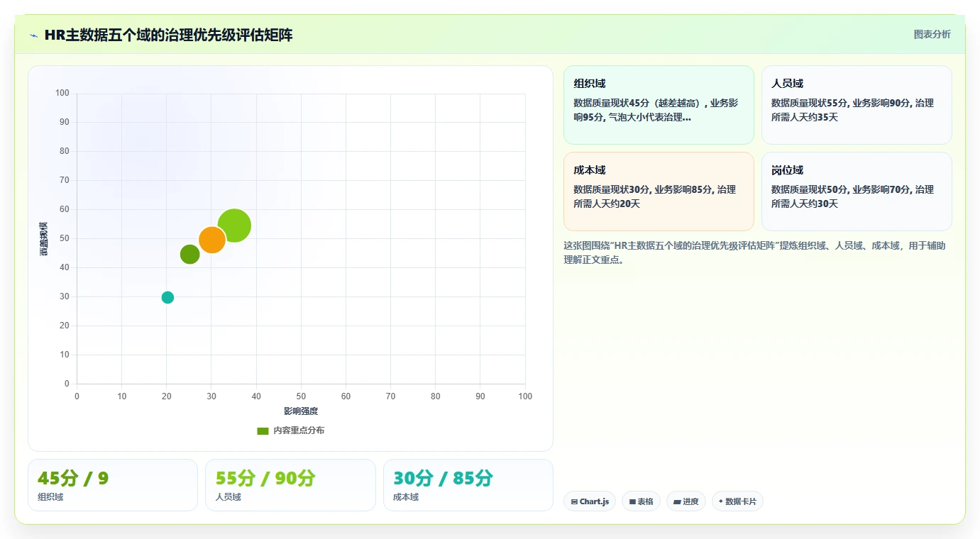Screen dimensions: 980x539
Task: Click the 组织域 label under 45分
Action: click(50, 497)
